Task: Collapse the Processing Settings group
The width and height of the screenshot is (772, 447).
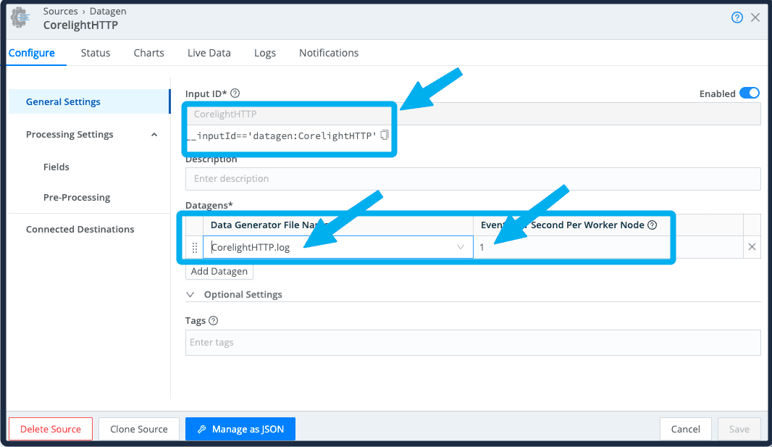Action: click(154, 135)
